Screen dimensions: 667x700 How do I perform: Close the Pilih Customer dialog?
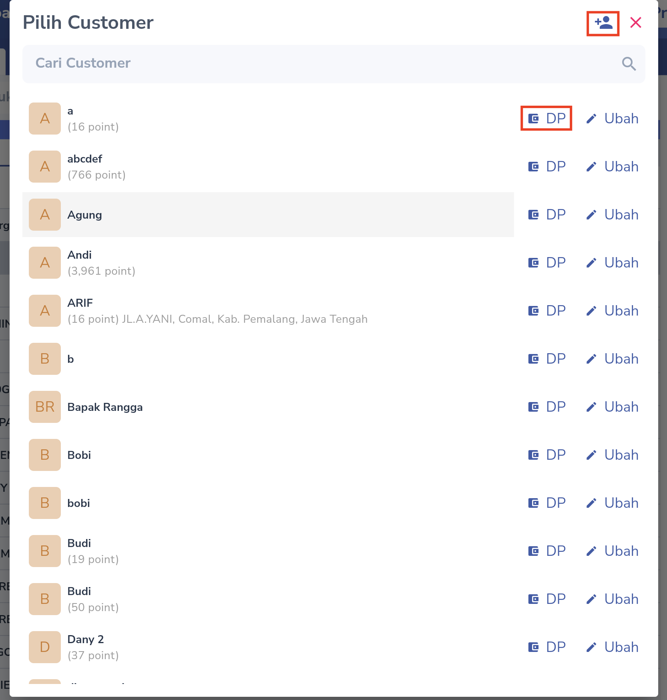(635, 22)
